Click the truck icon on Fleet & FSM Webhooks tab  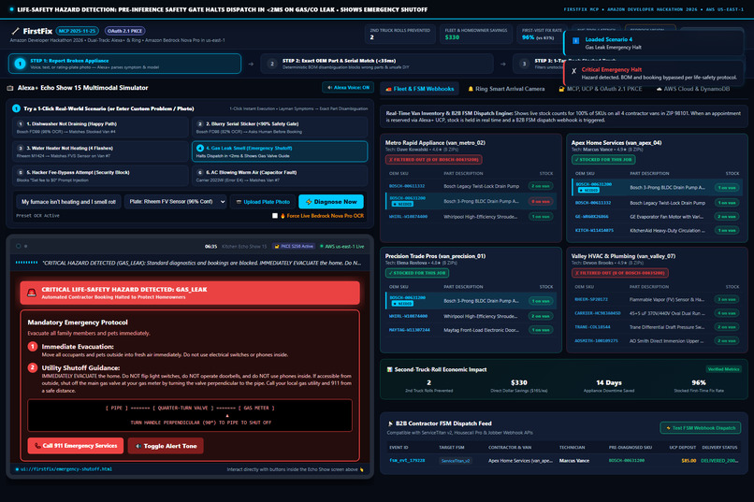[388, 89]
